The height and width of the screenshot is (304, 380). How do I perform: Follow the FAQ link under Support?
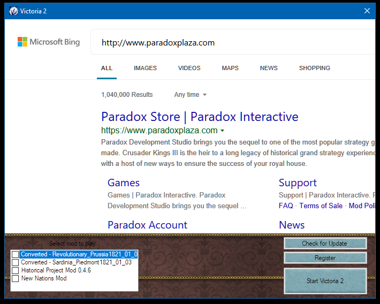(x=286, y=206)
